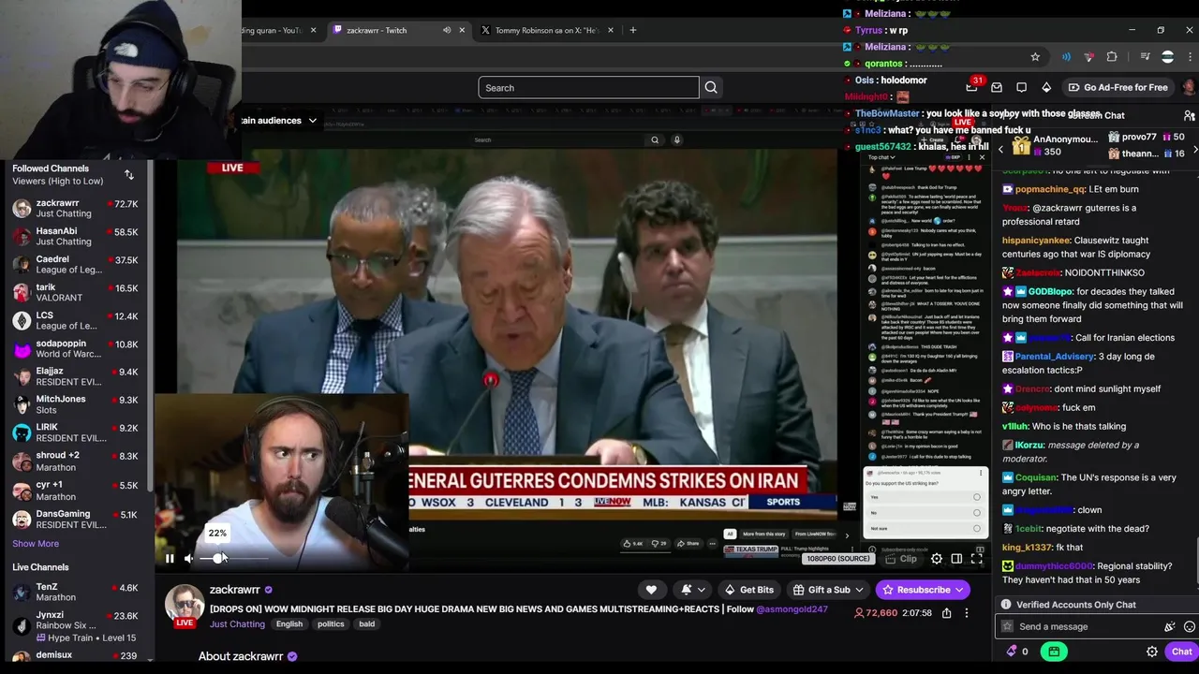Open the LCS channel in sidebar
The width and height of the screenshot is (1199, 674).
pyautogui.click(x=75, y=320)
